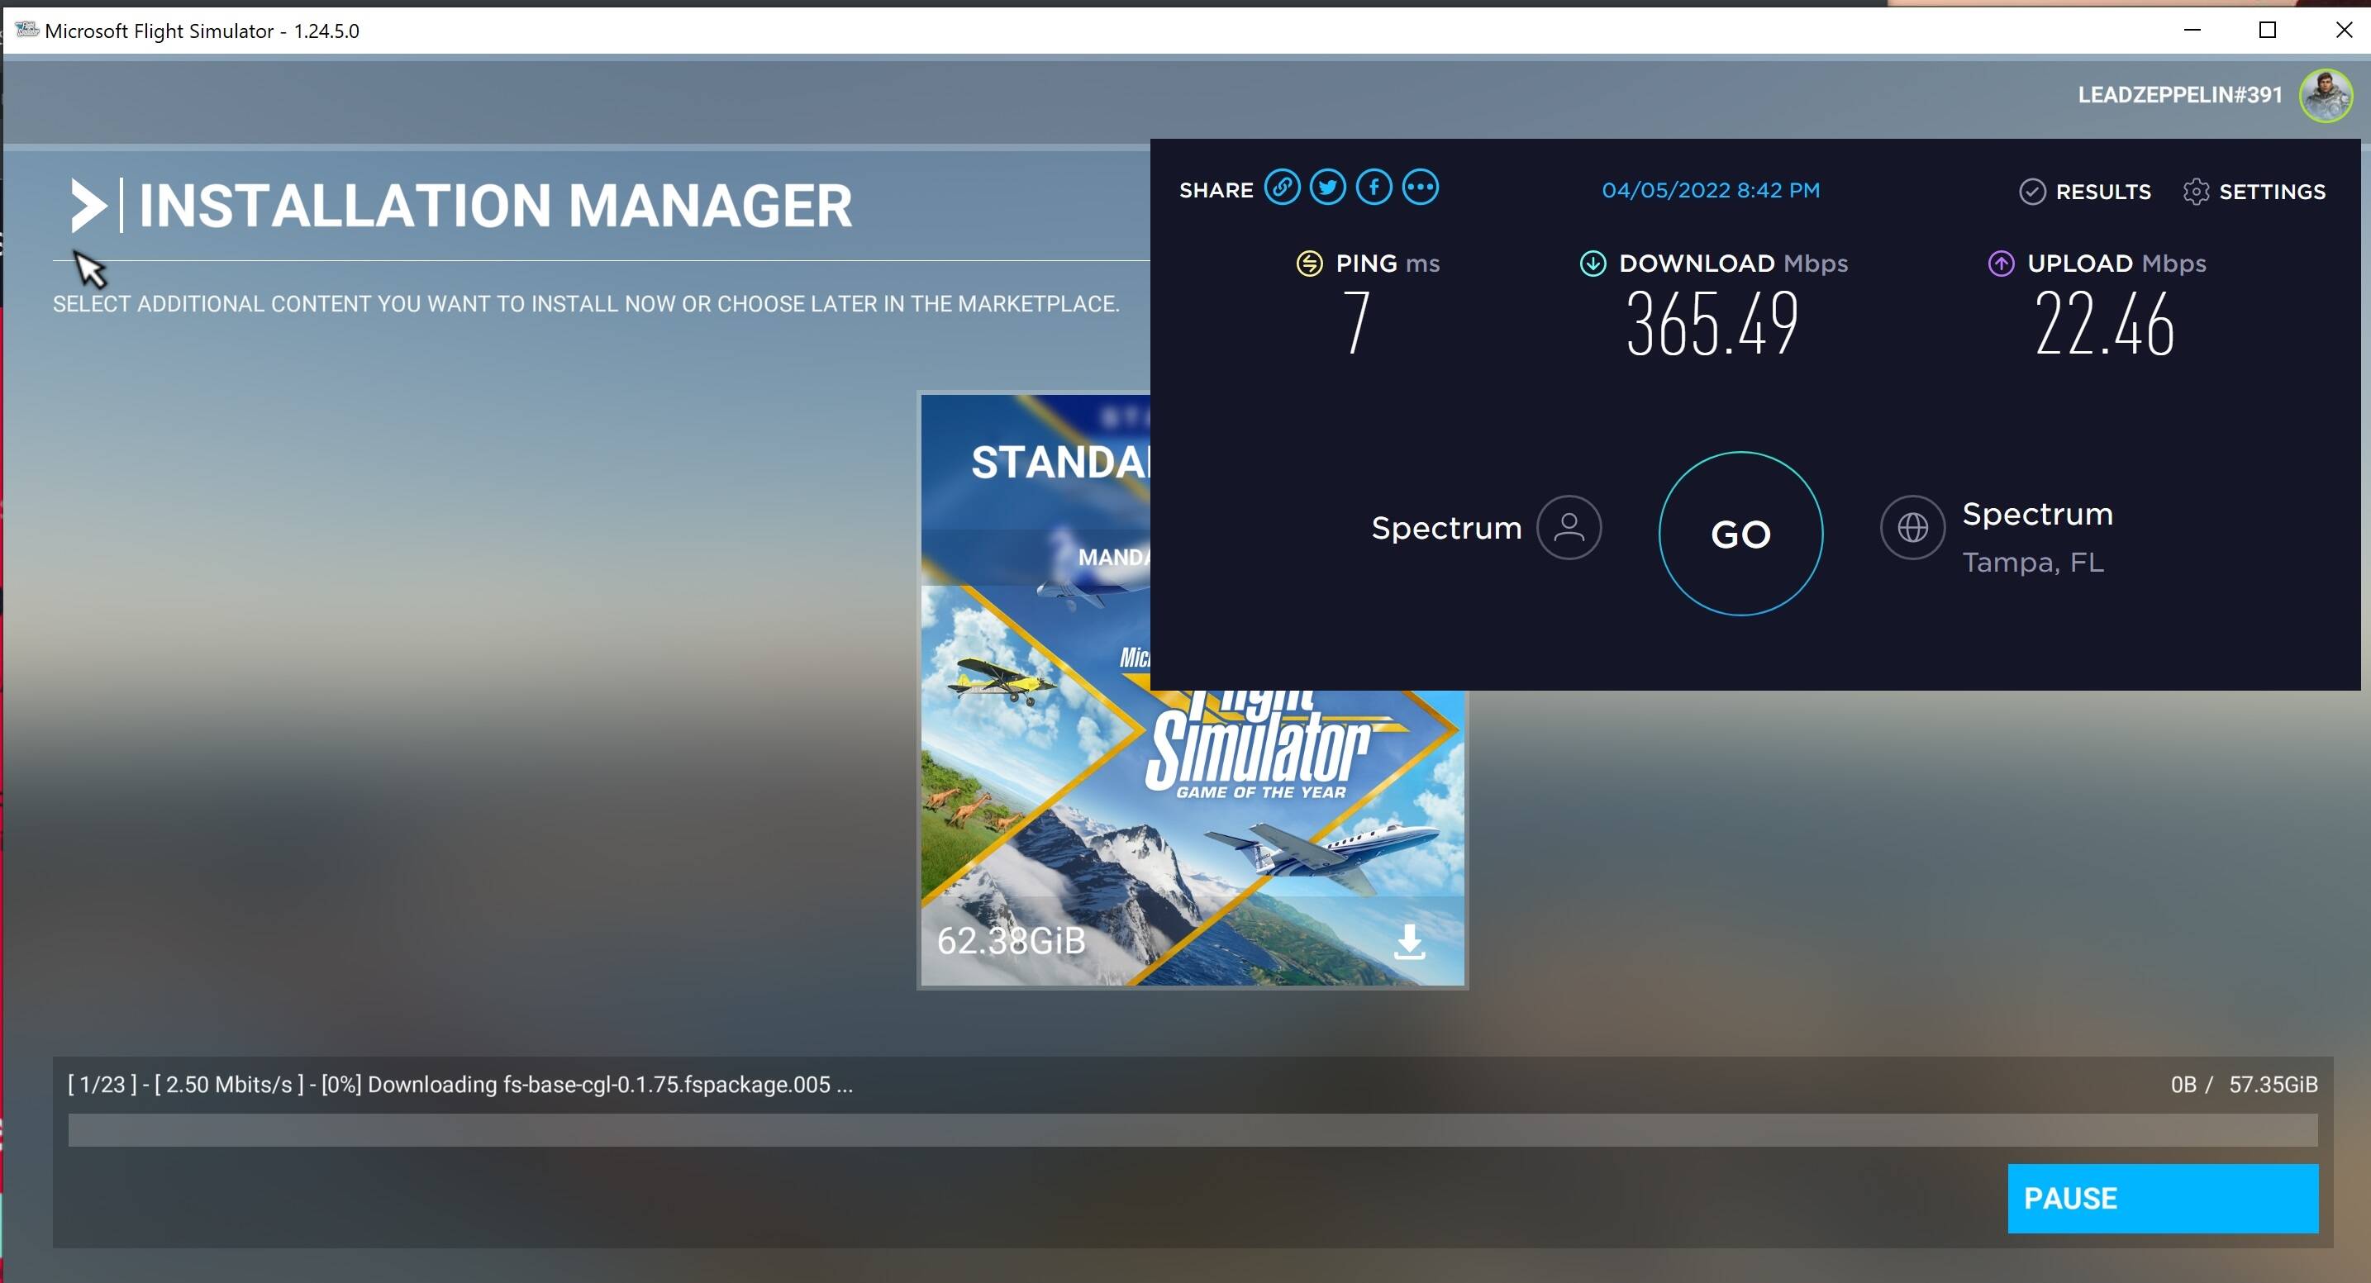Share speed test results on Twitter
This screenshot has width=2371, height=1283.
(1328, 187)
